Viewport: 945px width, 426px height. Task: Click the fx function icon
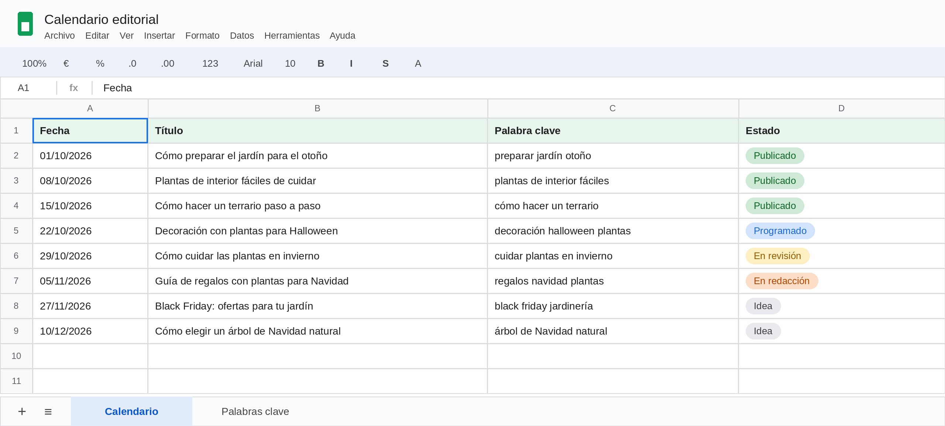click(73, 88)
